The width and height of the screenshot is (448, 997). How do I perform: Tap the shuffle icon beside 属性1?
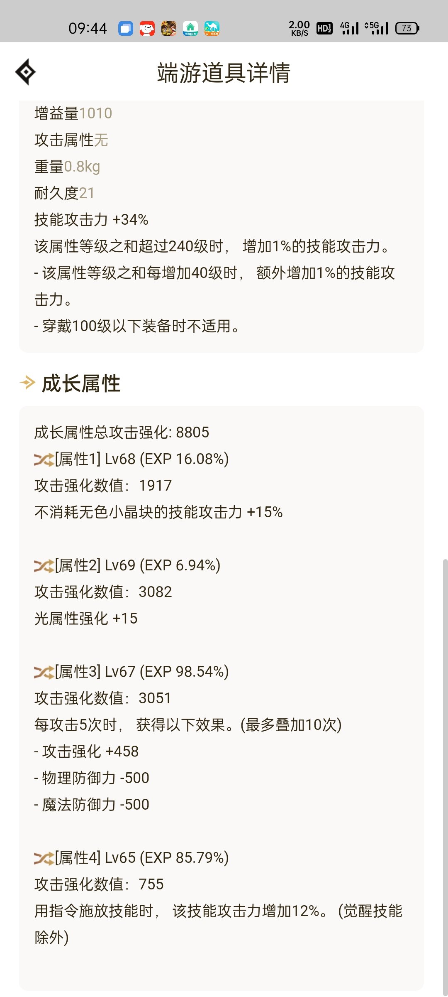click(44, 459)
